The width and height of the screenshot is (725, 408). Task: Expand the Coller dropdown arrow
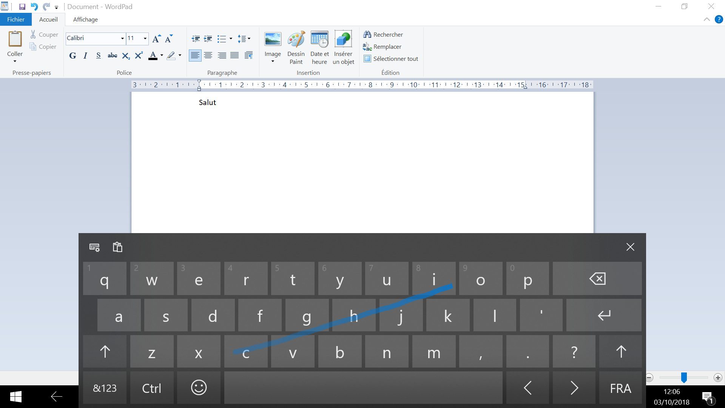(x=15, y=61)
